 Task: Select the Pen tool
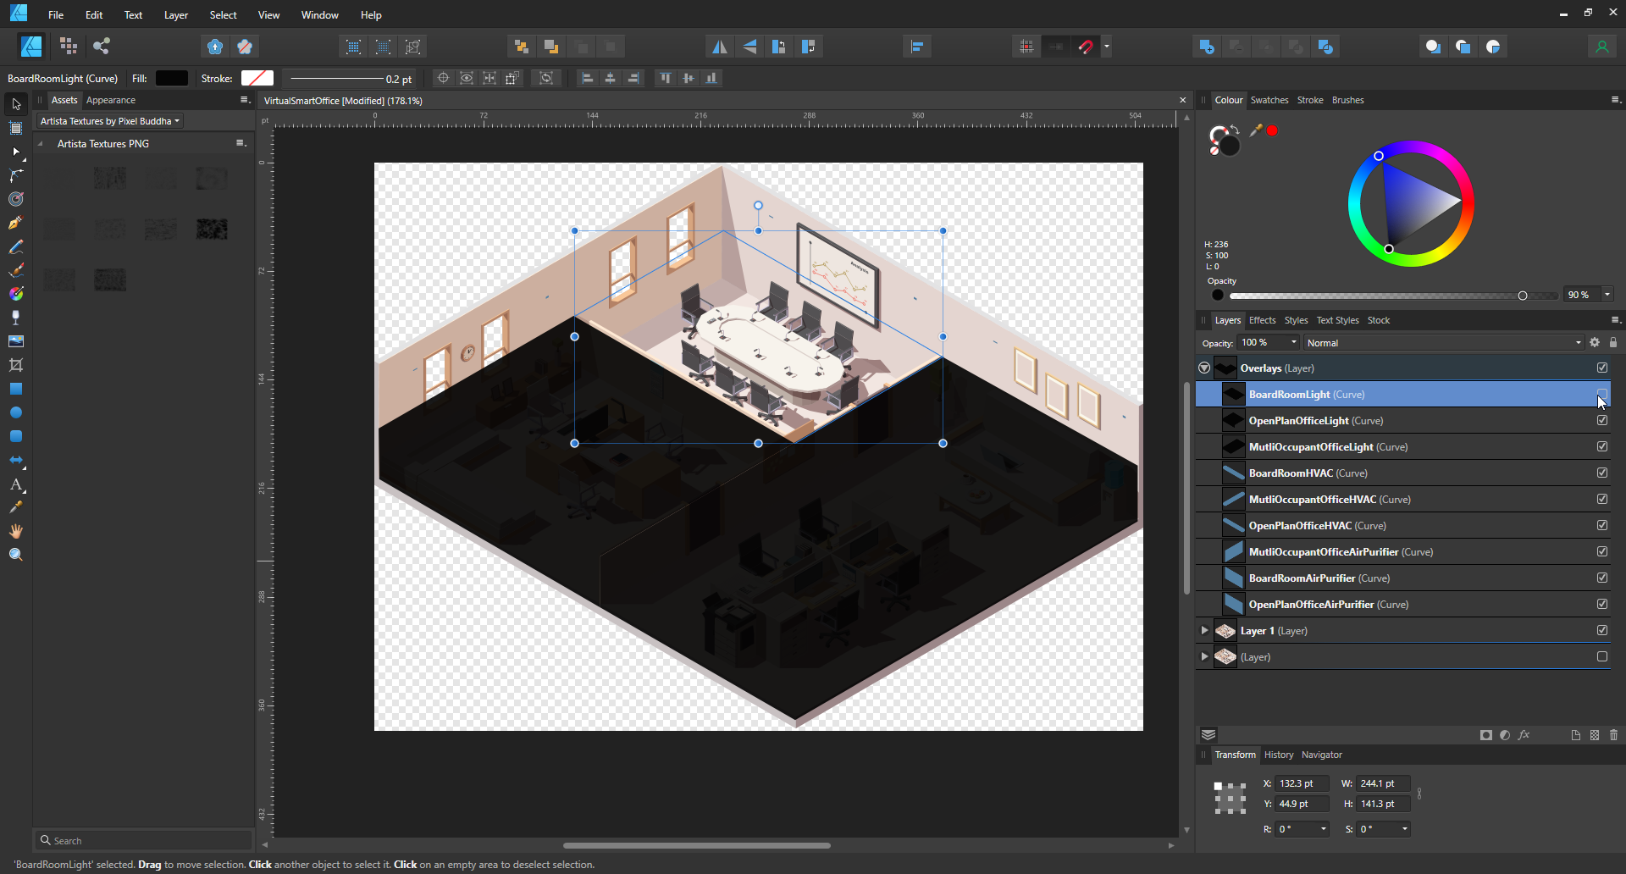16,223
